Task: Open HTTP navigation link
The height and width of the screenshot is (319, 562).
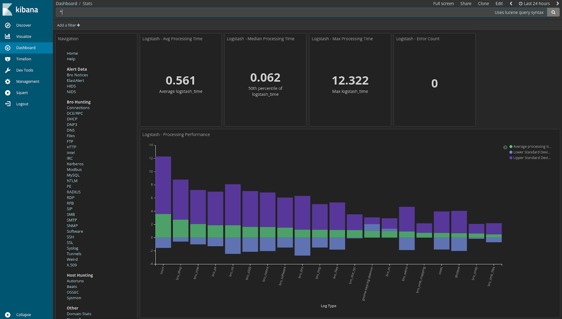Action: pos(71,147)
